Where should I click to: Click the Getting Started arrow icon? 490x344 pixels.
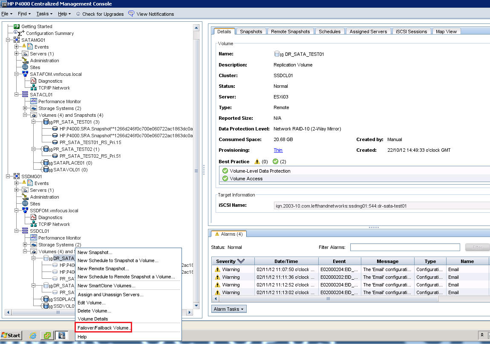17,26
